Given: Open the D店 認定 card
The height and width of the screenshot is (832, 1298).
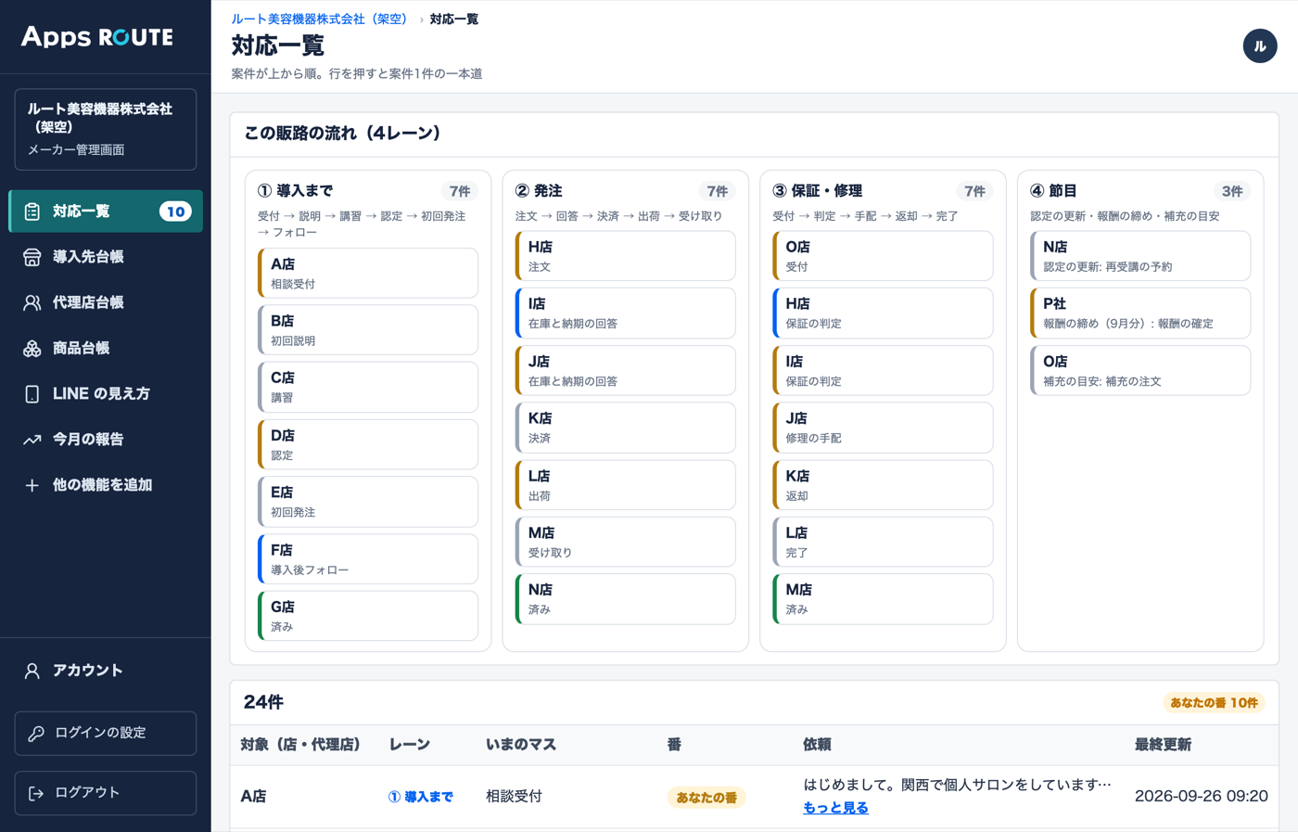Looking at the screenshot, I should tap(368, 444).
